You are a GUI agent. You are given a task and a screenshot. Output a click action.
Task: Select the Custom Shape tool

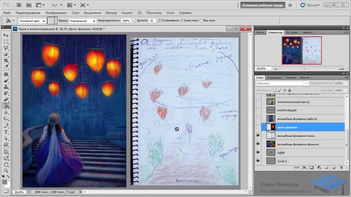click(6, 144)
